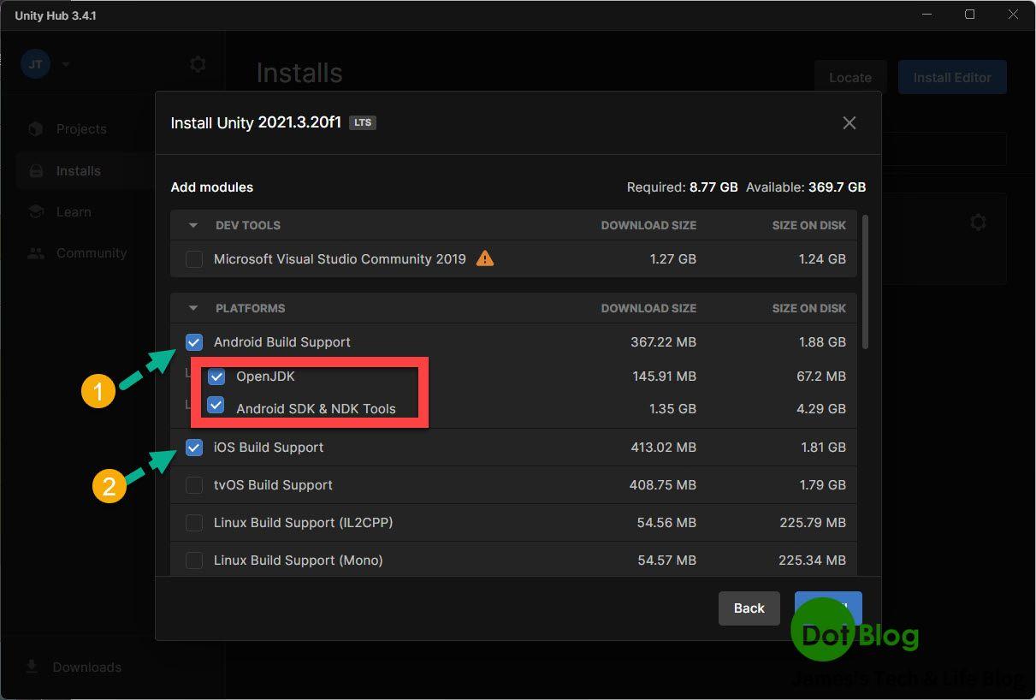
Task: Minimize the Unity Hub window
Action: coord(926,15)
